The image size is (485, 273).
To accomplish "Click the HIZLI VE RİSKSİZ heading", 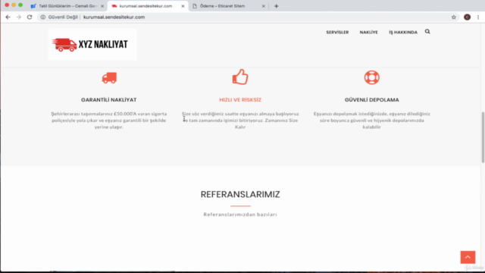I will coord(240,99).
